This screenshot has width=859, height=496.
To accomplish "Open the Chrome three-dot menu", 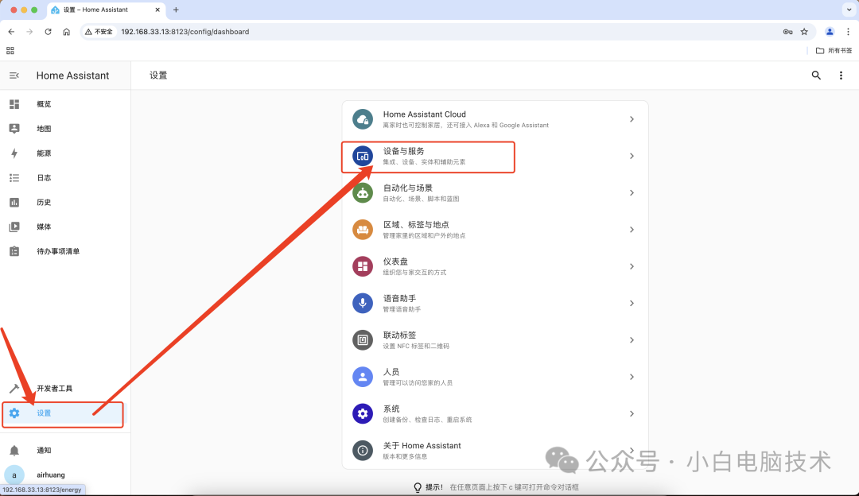I will click(848, 32).
